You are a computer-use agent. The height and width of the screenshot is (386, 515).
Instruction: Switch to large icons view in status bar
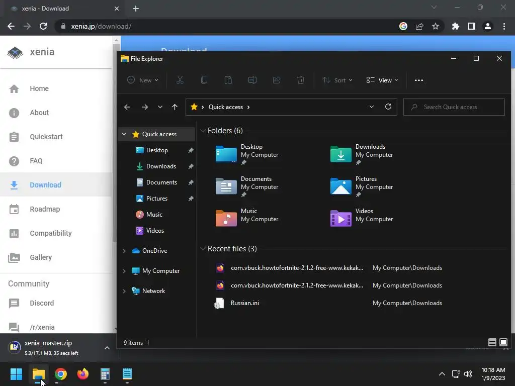click(x=503, y=342)
